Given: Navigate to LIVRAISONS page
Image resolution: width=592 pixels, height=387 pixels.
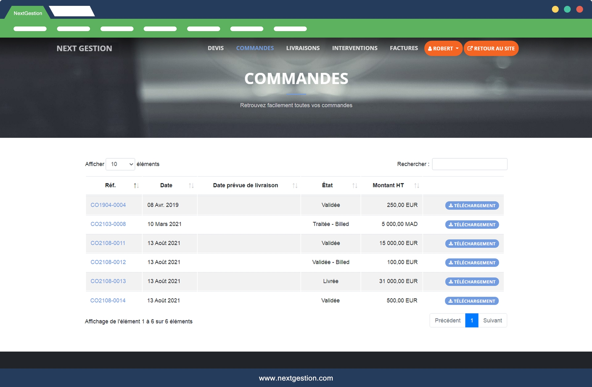Looking at the screenshot, I should point(303,48).
